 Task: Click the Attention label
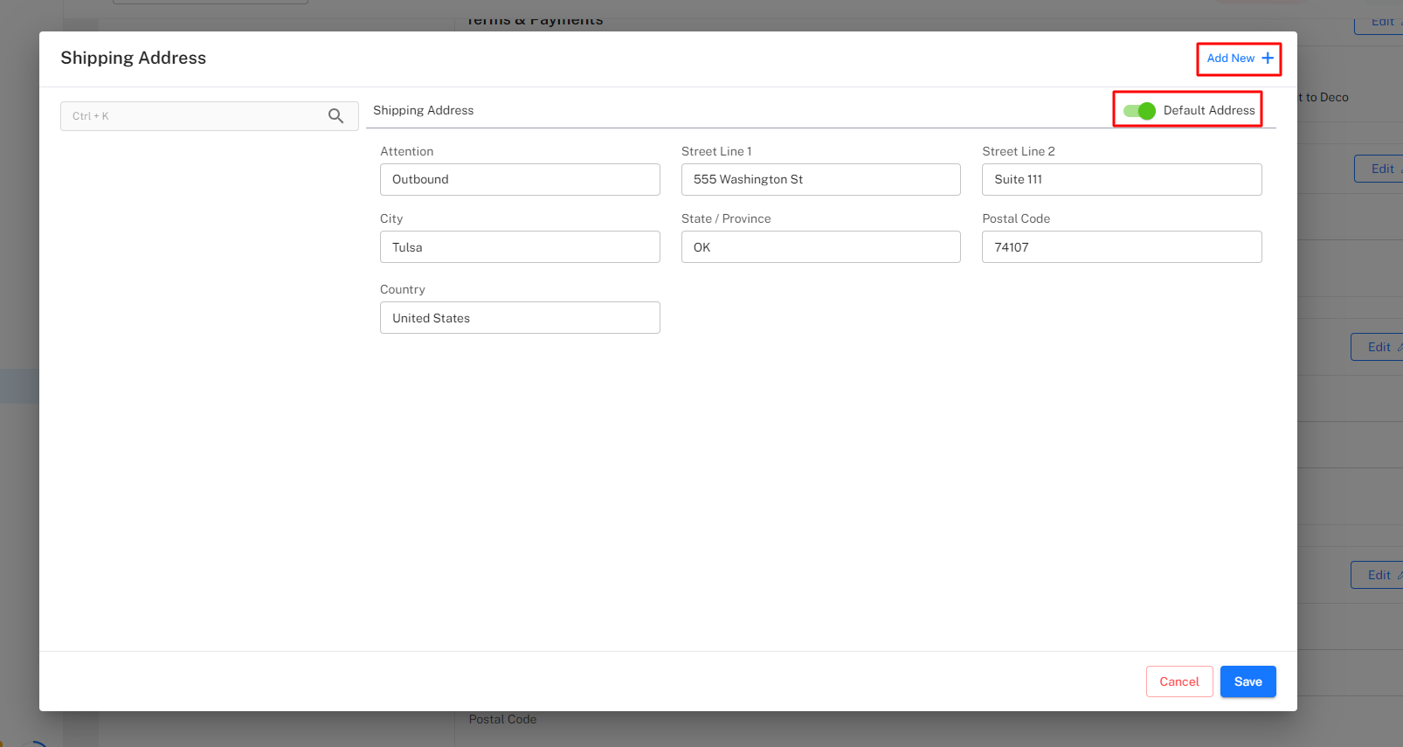pos(406,151)
